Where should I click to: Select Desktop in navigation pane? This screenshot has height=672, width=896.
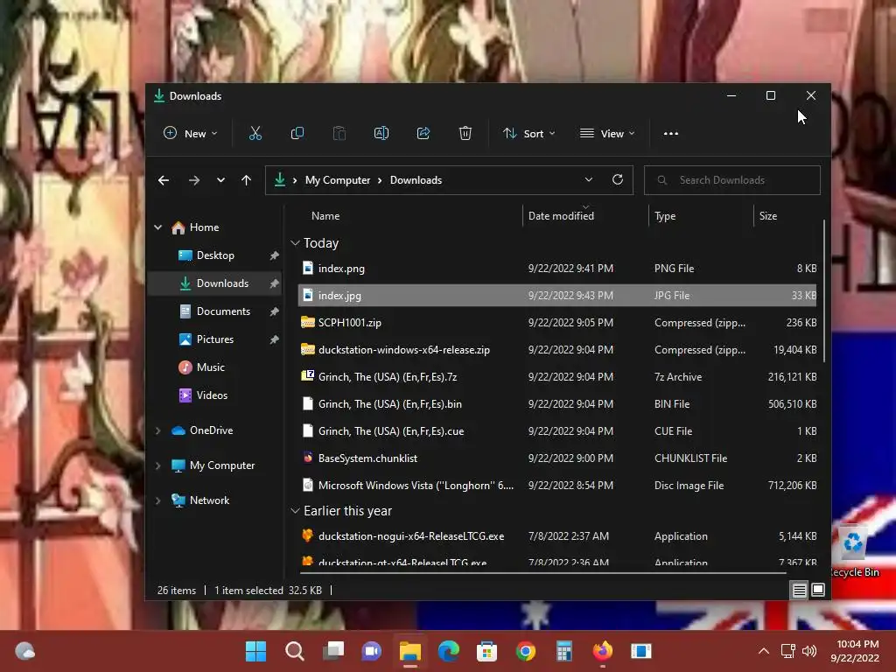tap(215, 255)
